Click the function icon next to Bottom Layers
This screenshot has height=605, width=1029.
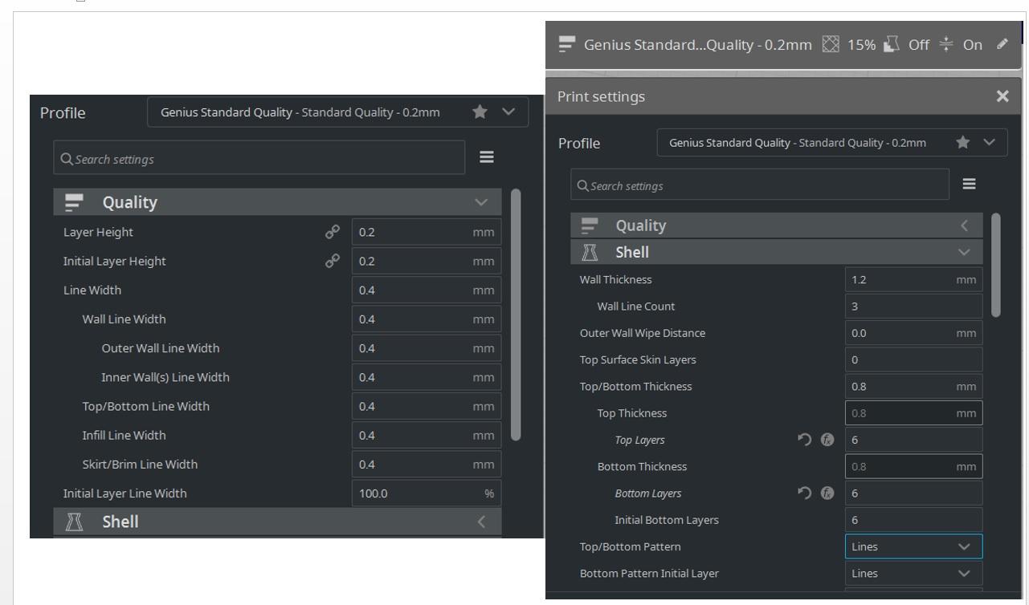(x=827, y=493)
